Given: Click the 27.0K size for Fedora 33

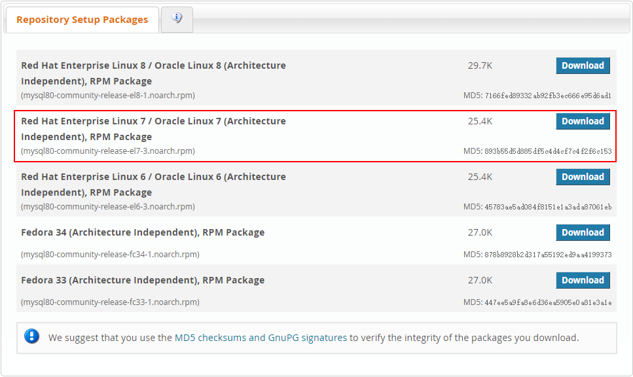Looking at the screenshot, I should [x=480, y=281].
